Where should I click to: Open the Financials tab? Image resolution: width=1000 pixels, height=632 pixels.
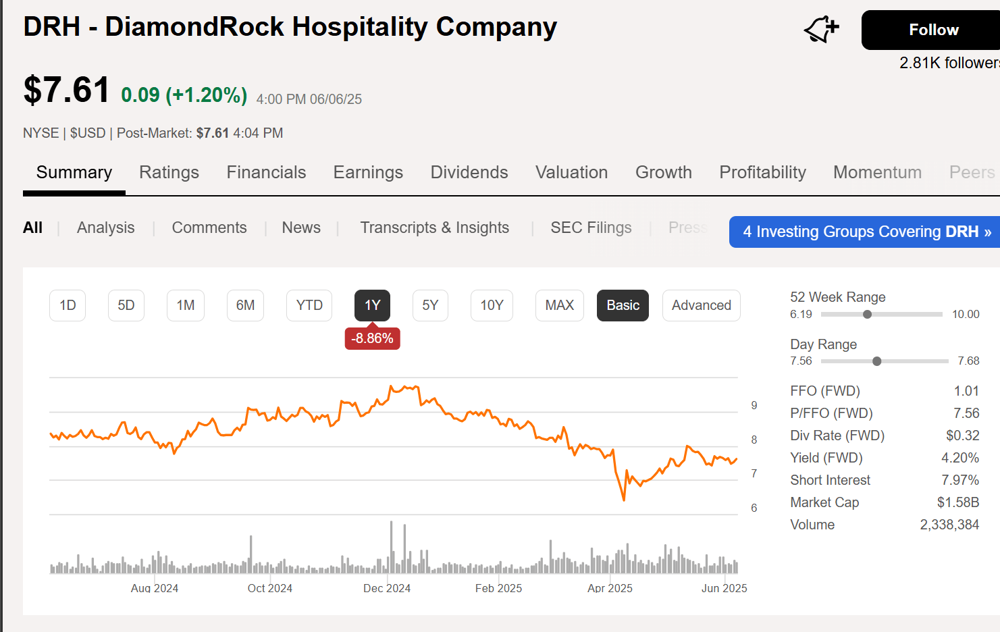click(266, 172)
